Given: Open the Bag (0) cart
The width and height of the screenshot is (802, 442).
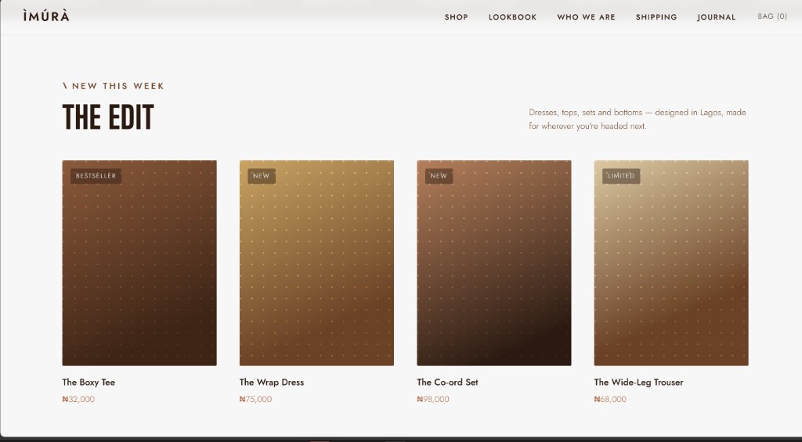Looking at the screenshot, I should point(772,16).
